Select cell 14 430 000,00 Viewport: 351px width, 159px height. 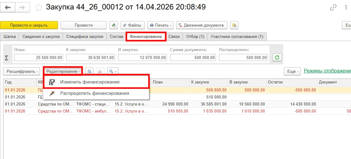(x=292, y=104)
